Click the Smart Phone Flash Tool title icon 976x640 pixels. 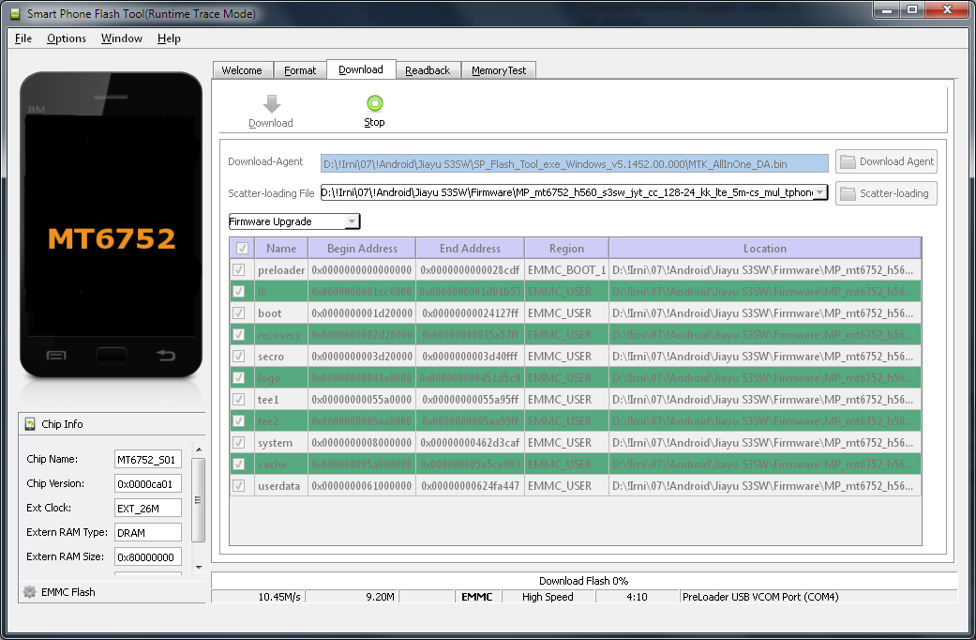(15, 13)
